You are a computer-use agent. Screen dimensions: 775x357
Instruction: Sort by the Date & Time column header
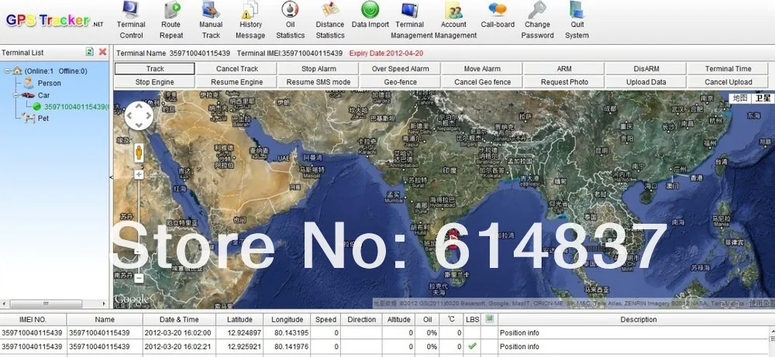(x=179, y=320)
